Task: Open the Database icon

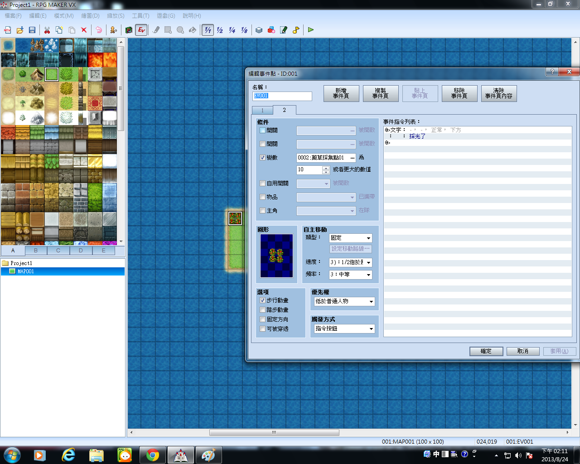Action: click(x=259, y=30)
